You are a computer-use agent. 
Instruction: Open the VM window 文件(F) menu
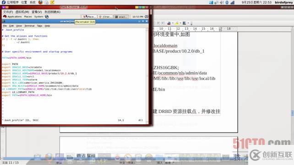(8, 12)
